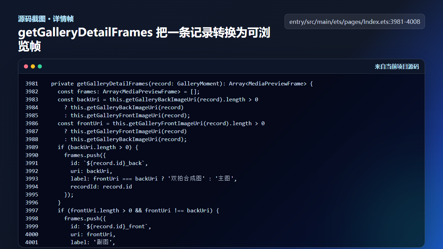Image resolution: width=443 pixels, height=249 pixels.
Task: Click the Index.ets:3981-4008 file path pill
Action: tap(355, 21)
